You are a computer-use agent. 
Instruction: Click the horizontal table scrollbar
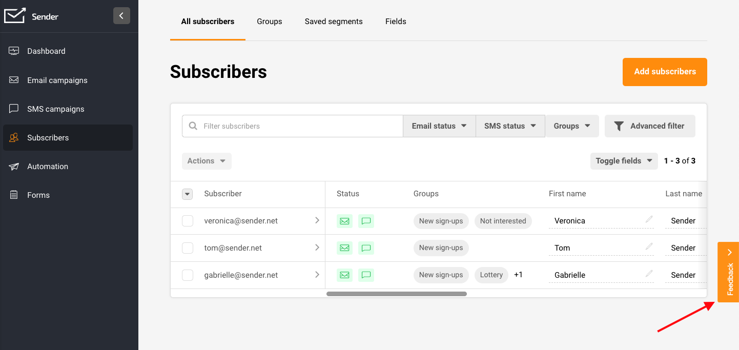pos(396,294)
